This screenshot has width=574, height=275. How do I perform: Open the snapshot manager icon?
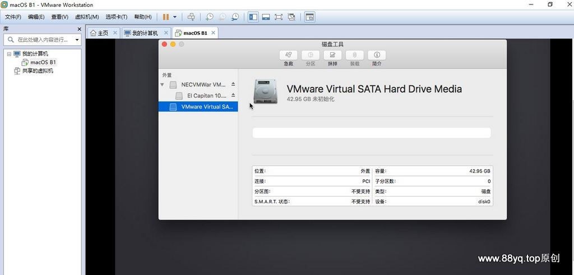point(235,17)
